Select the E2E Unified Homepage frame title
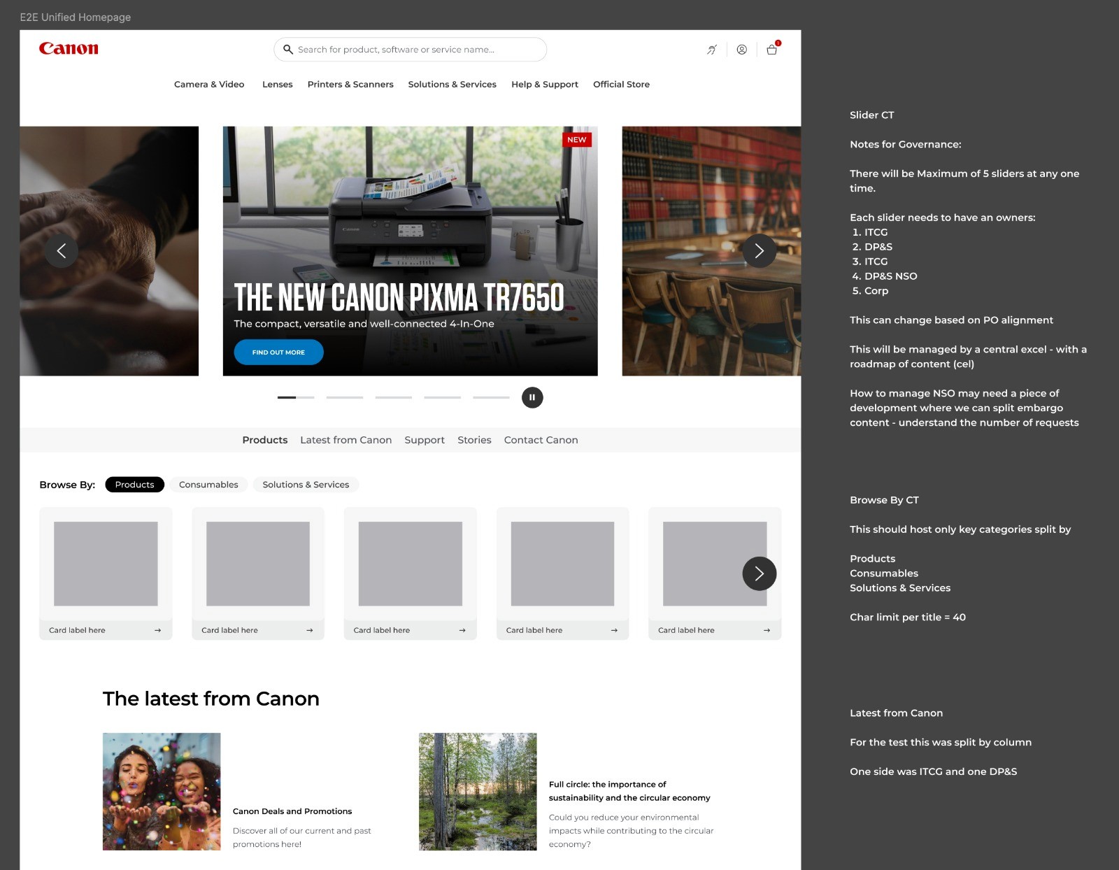1119x870 pixels. click(76, 17)
